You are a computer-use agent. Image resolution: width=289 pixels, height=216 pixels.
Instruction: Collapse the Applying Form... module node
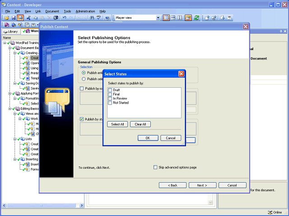pyautogui.click(x=10, y=94)
